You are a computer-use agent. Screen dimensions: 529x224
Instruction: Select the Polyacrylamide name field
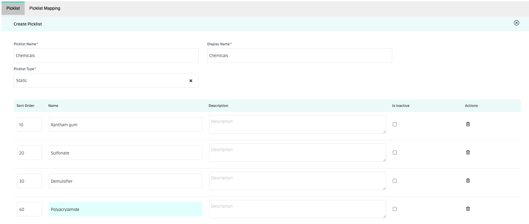coord(125,209)
